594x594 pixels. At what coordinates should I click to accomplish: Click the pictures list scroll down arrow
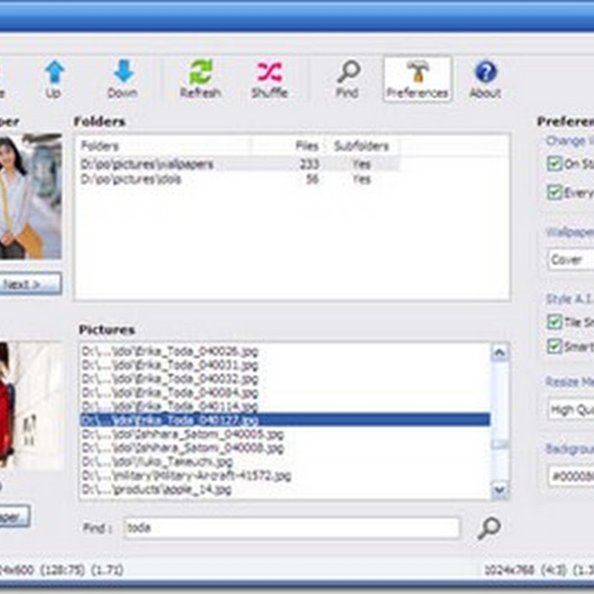tap(500, 490)
